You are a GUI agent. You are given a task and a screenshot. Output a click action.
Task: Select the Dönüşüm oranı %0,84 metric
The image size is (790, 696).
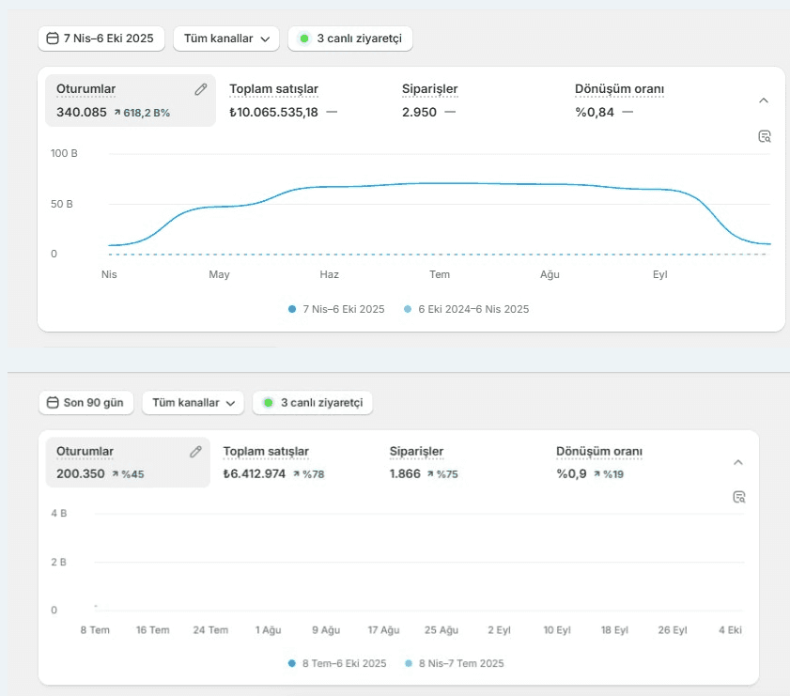[x=619, y=101]
